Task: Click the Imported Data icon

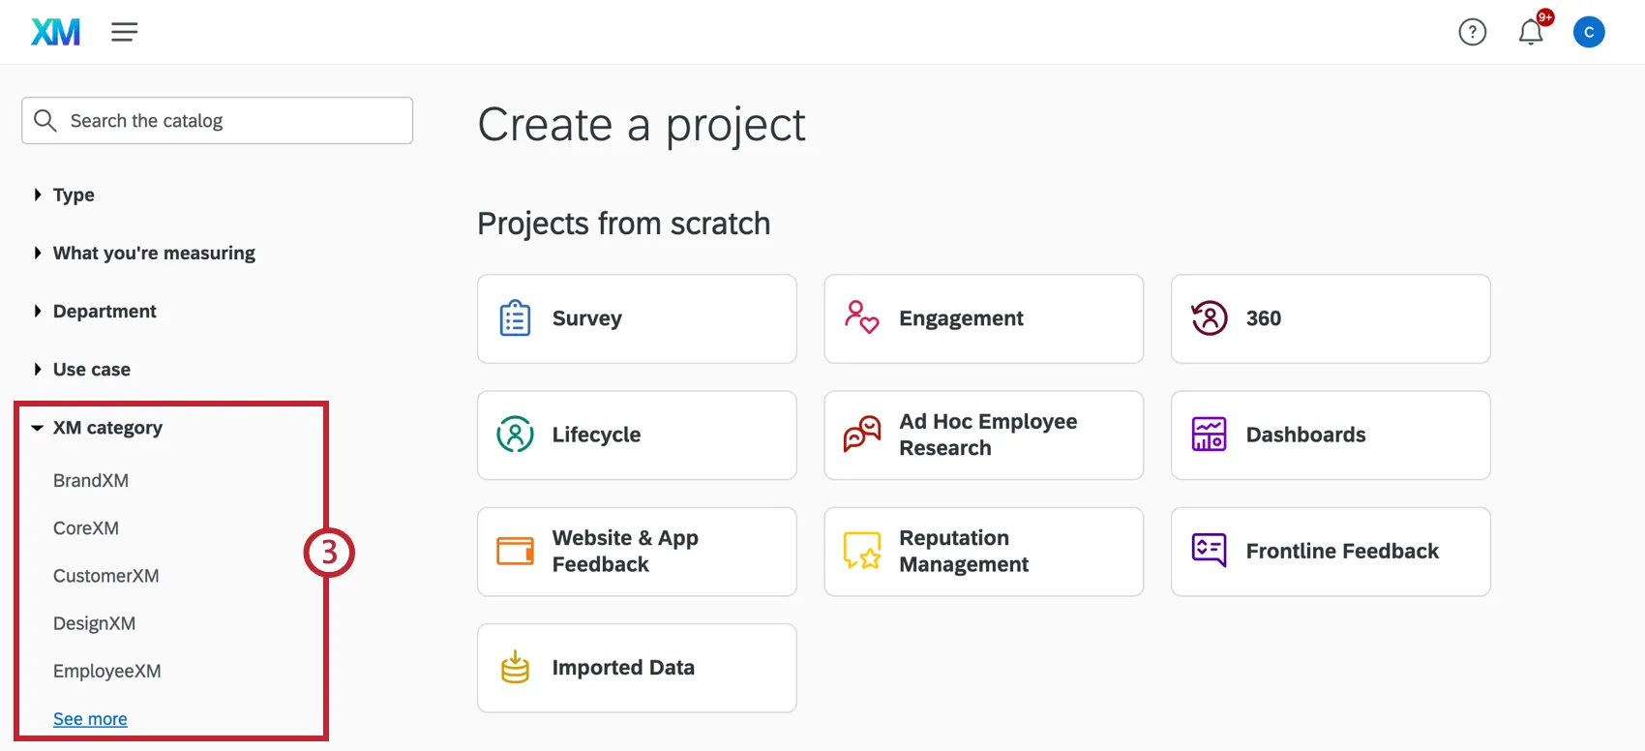Action: pyautogui.click(x=515, y=668)
